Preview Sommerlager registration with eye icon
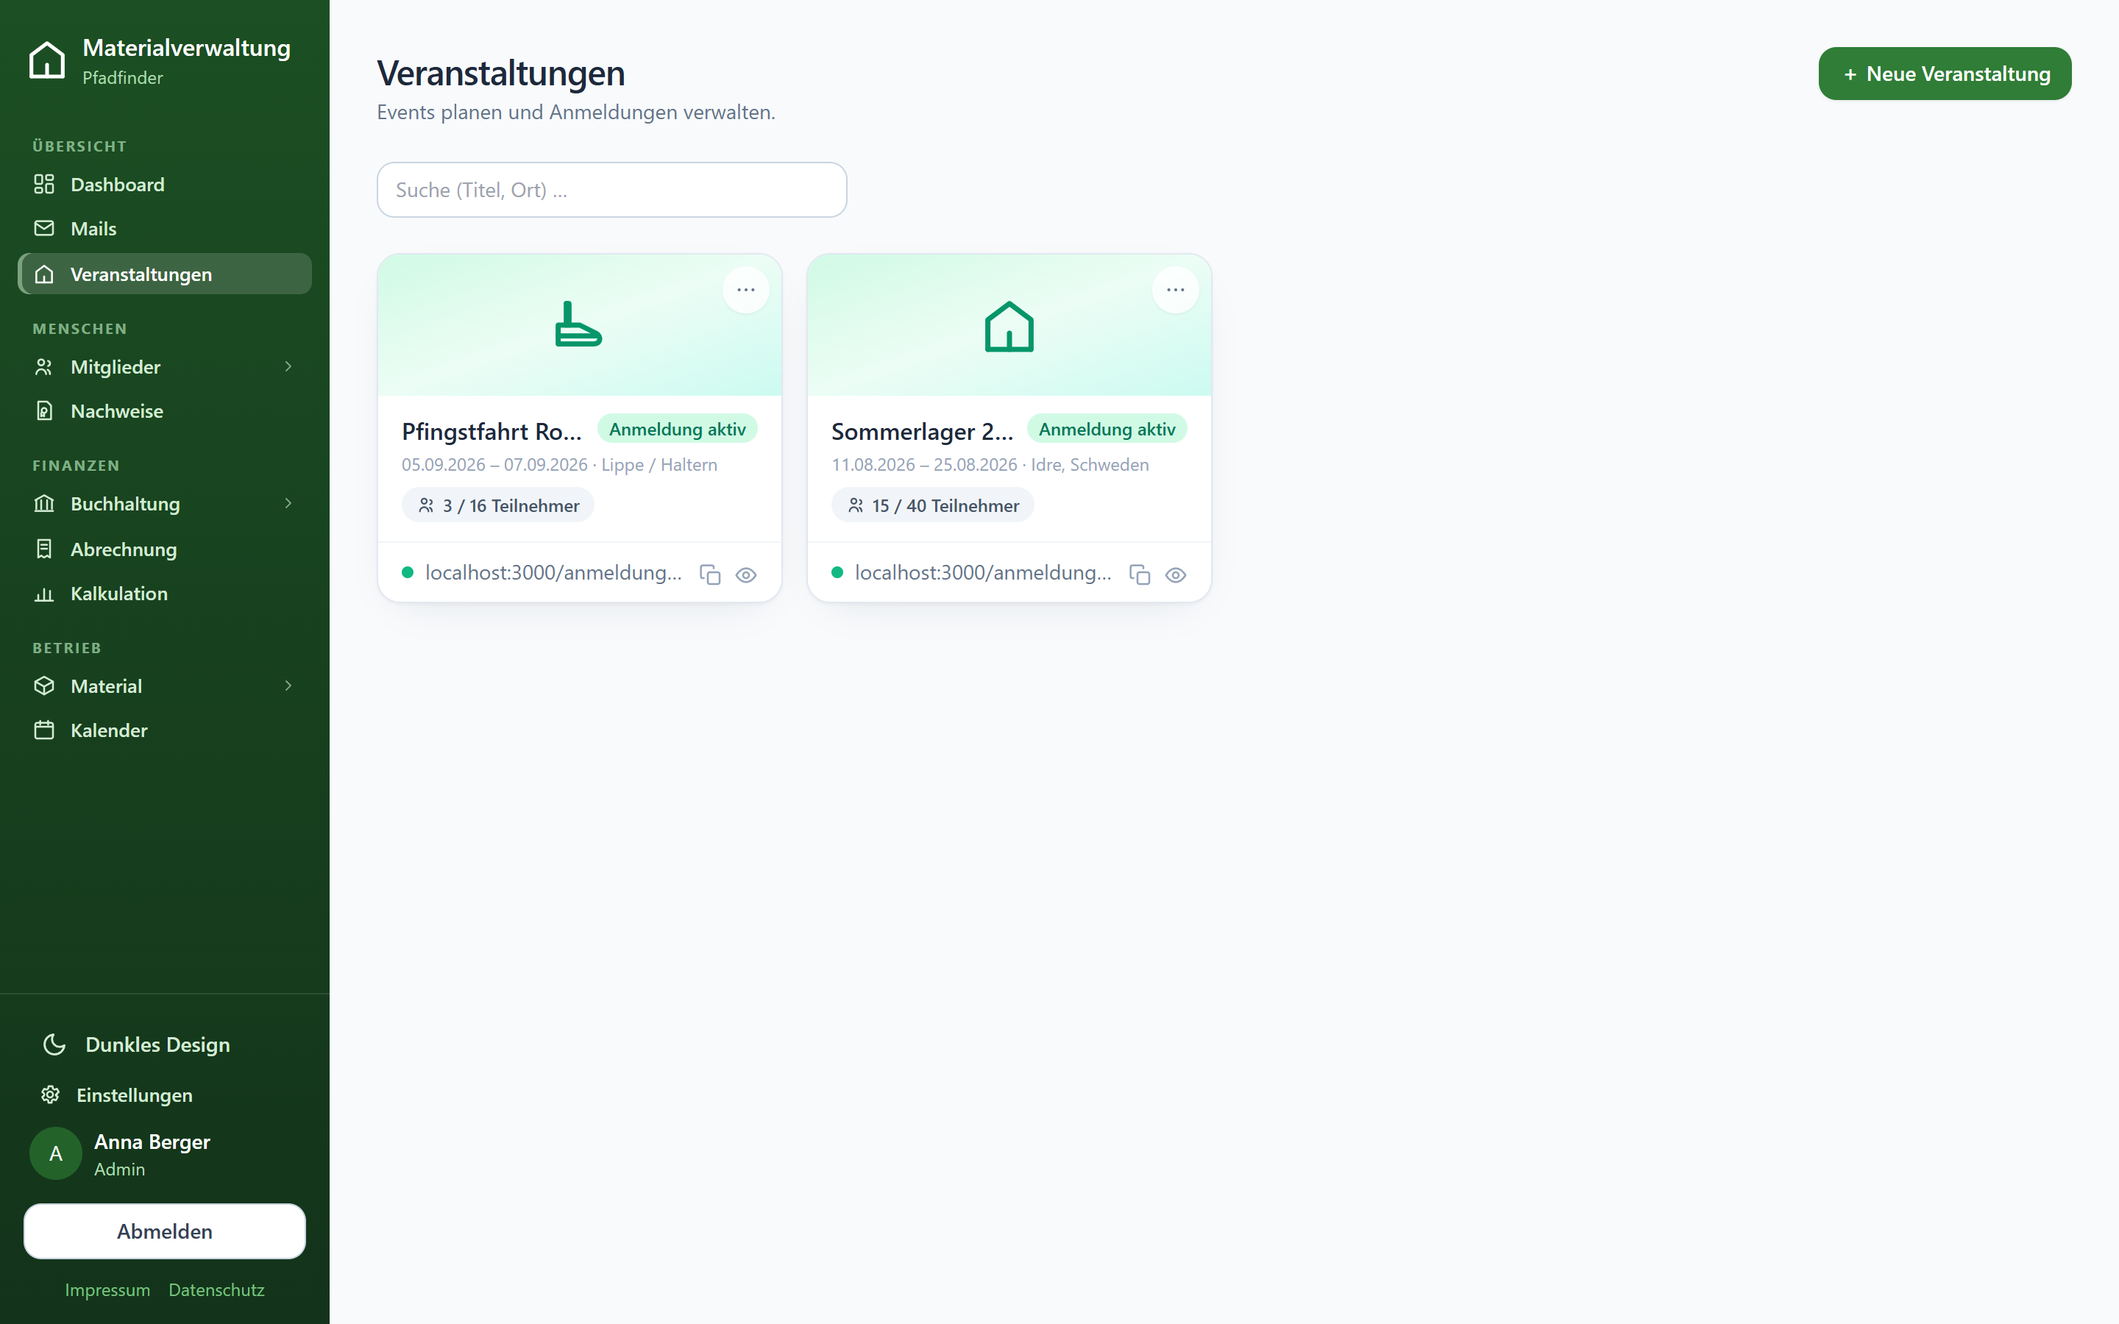Image resolution: width=2119 pixels, height=1324 pixels. (x=1175, y=574)
